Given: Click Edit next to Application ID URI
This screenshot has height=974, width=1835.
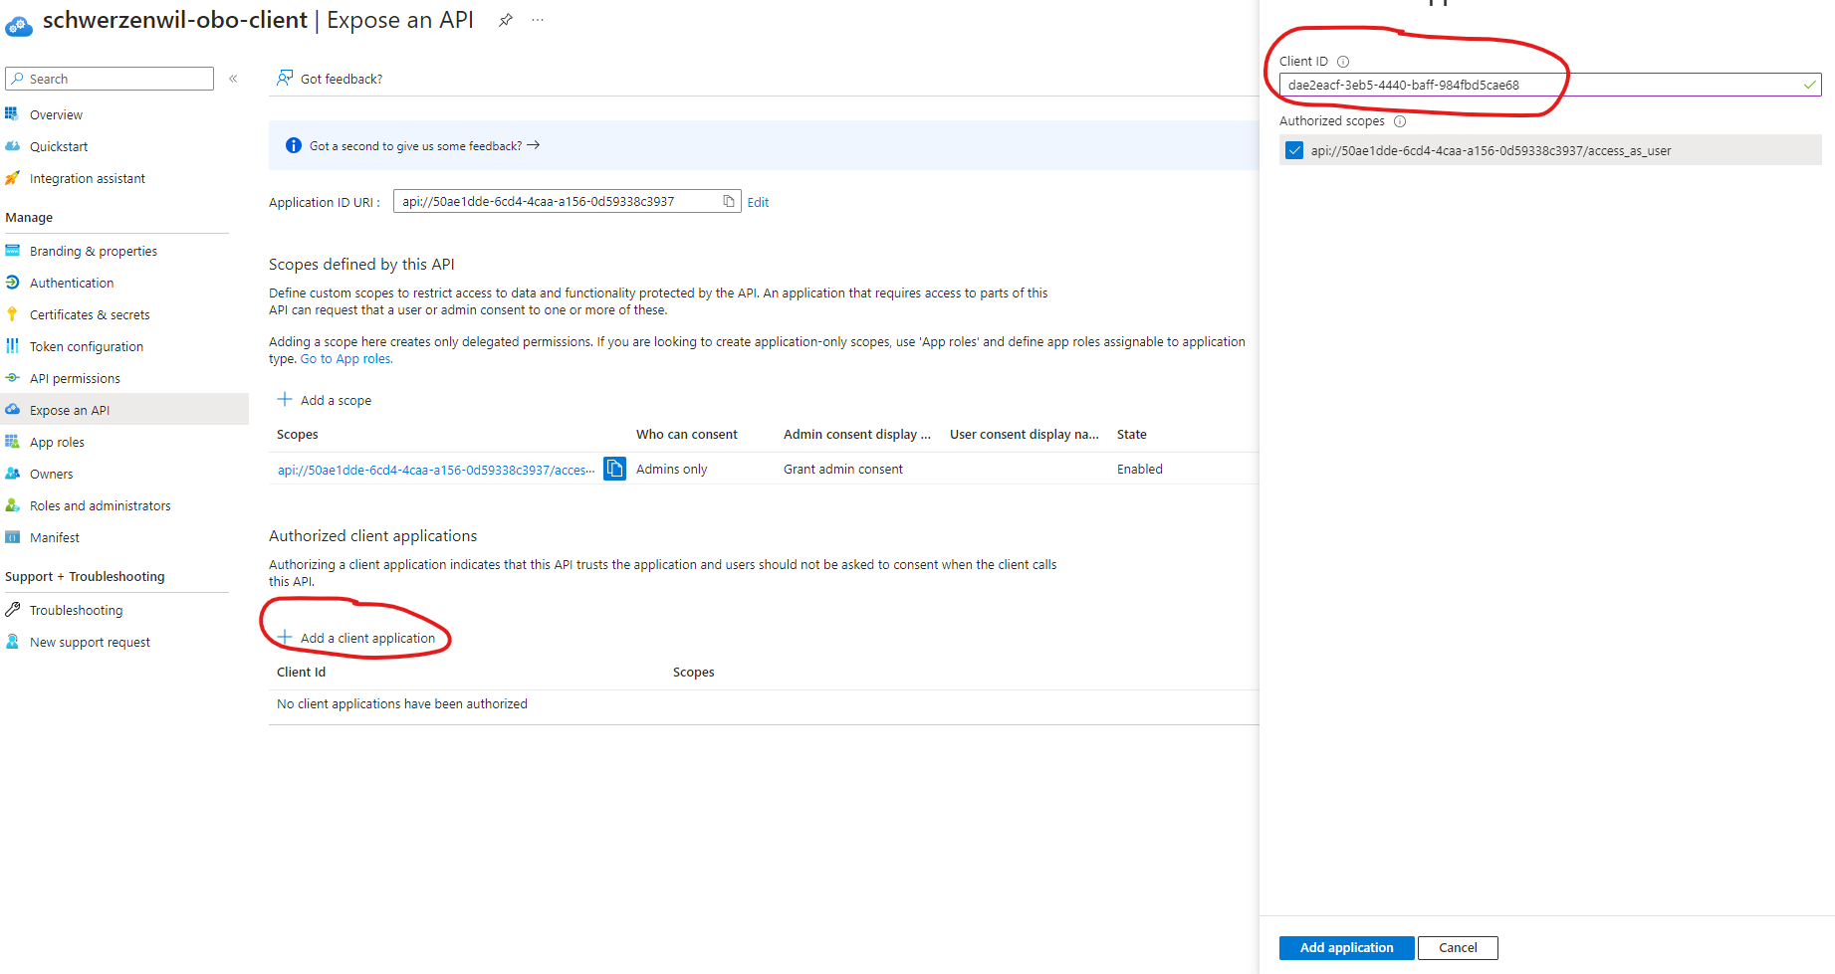Looking at the screenshot, I should coord(758,203).
